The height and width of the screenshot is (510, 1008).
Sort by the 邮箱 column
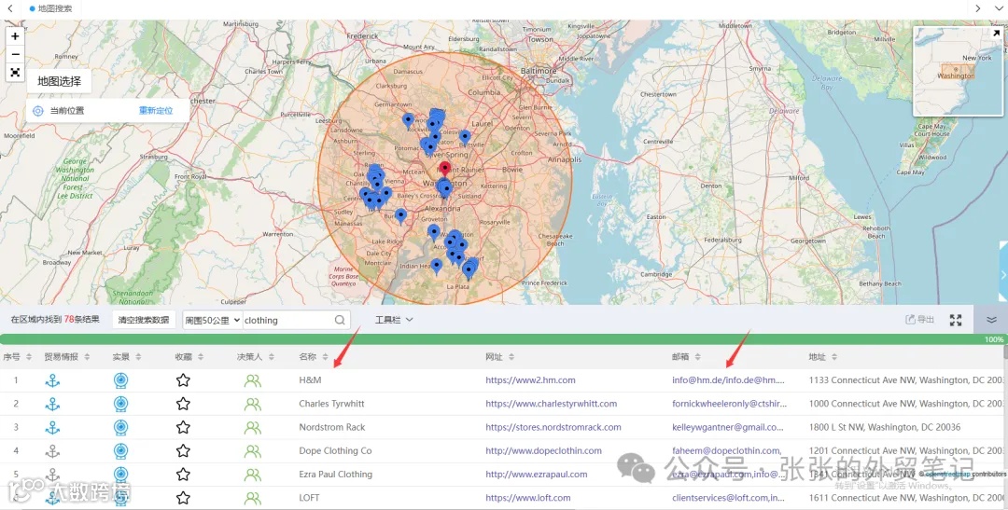(x=697, y=357)
